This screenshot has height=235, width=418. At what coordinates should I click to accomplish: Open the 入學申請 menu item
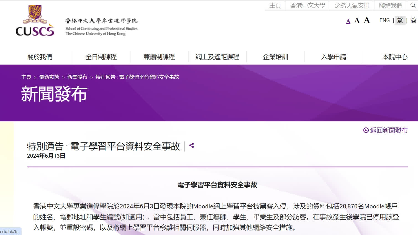[x=334, y=57]
